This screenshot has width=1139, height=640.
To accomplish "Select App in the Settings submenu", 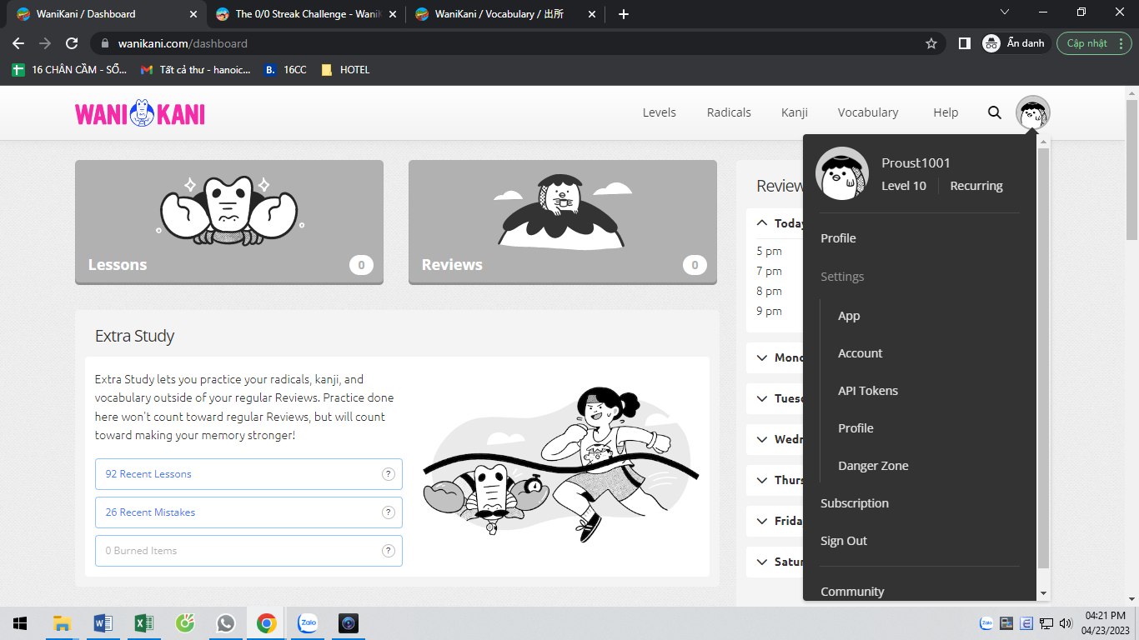I will pyautogui.click(x=849, y=316).
